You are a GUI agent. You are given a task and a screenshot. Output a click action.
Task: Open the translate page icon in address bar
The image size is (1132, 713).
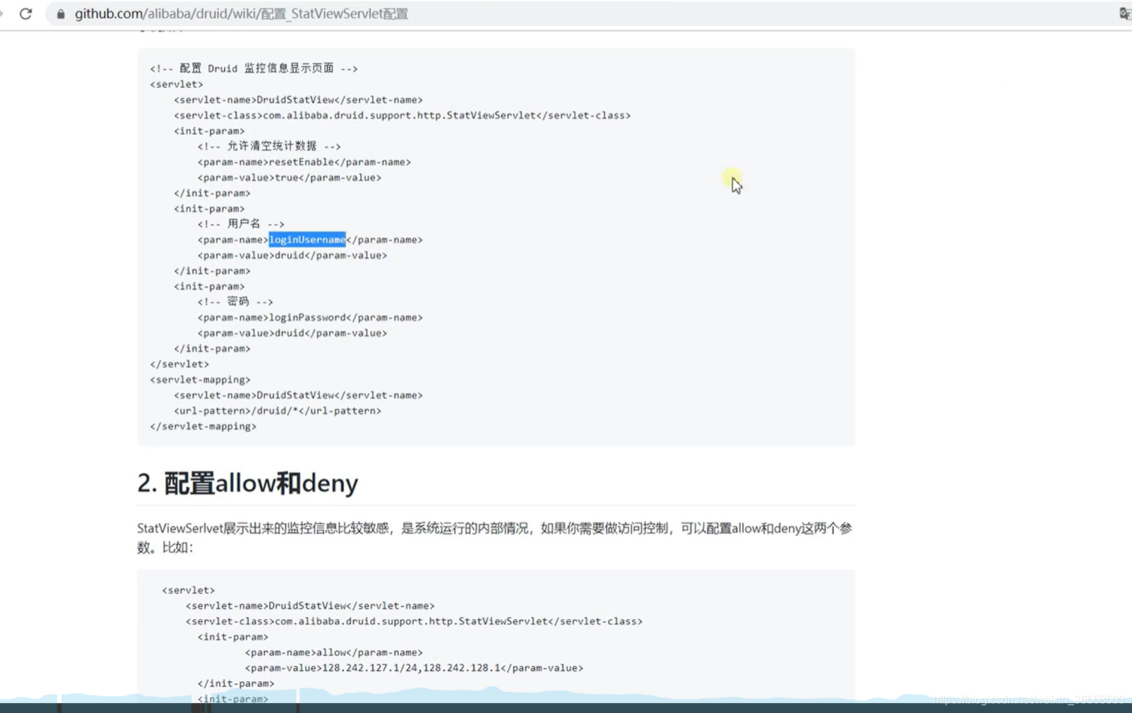point(1125,13)
